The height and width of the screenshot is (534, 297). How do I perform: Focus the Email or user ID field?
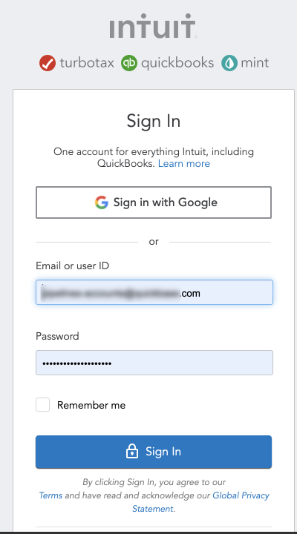pos(154,292)
